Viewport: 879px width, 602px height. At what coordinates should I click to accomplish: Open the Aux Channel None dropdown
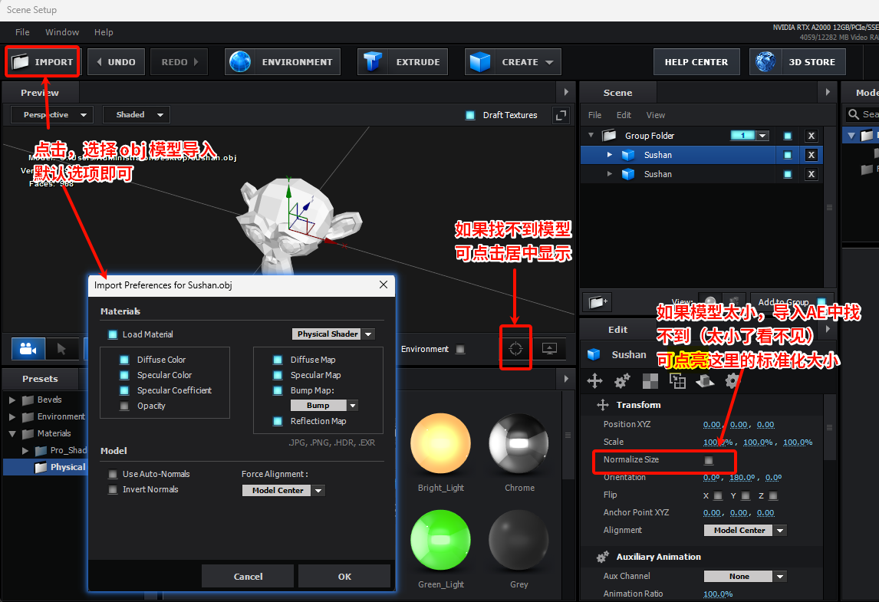click(x=746, y=576)
